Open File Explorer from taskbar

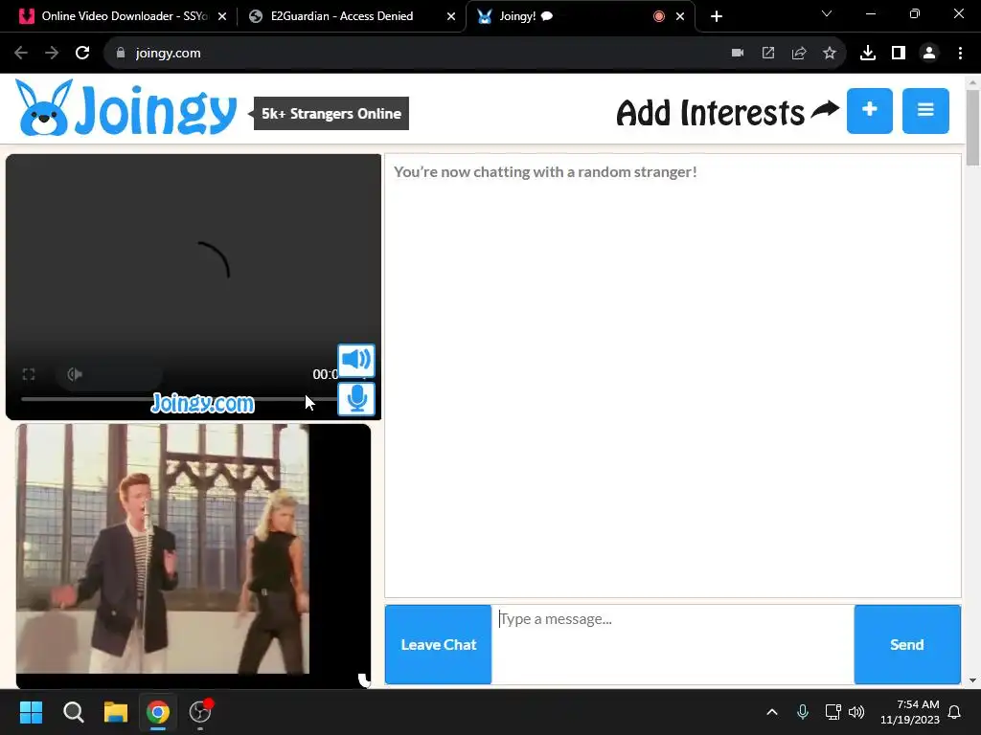(116, 712)
